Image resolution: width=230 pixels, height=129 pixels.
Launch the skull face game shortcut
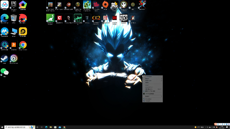point(69,5)
